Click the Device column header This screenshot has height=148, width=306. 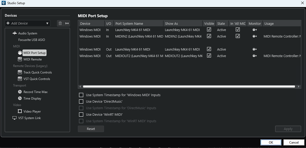[x=91, y=23]
